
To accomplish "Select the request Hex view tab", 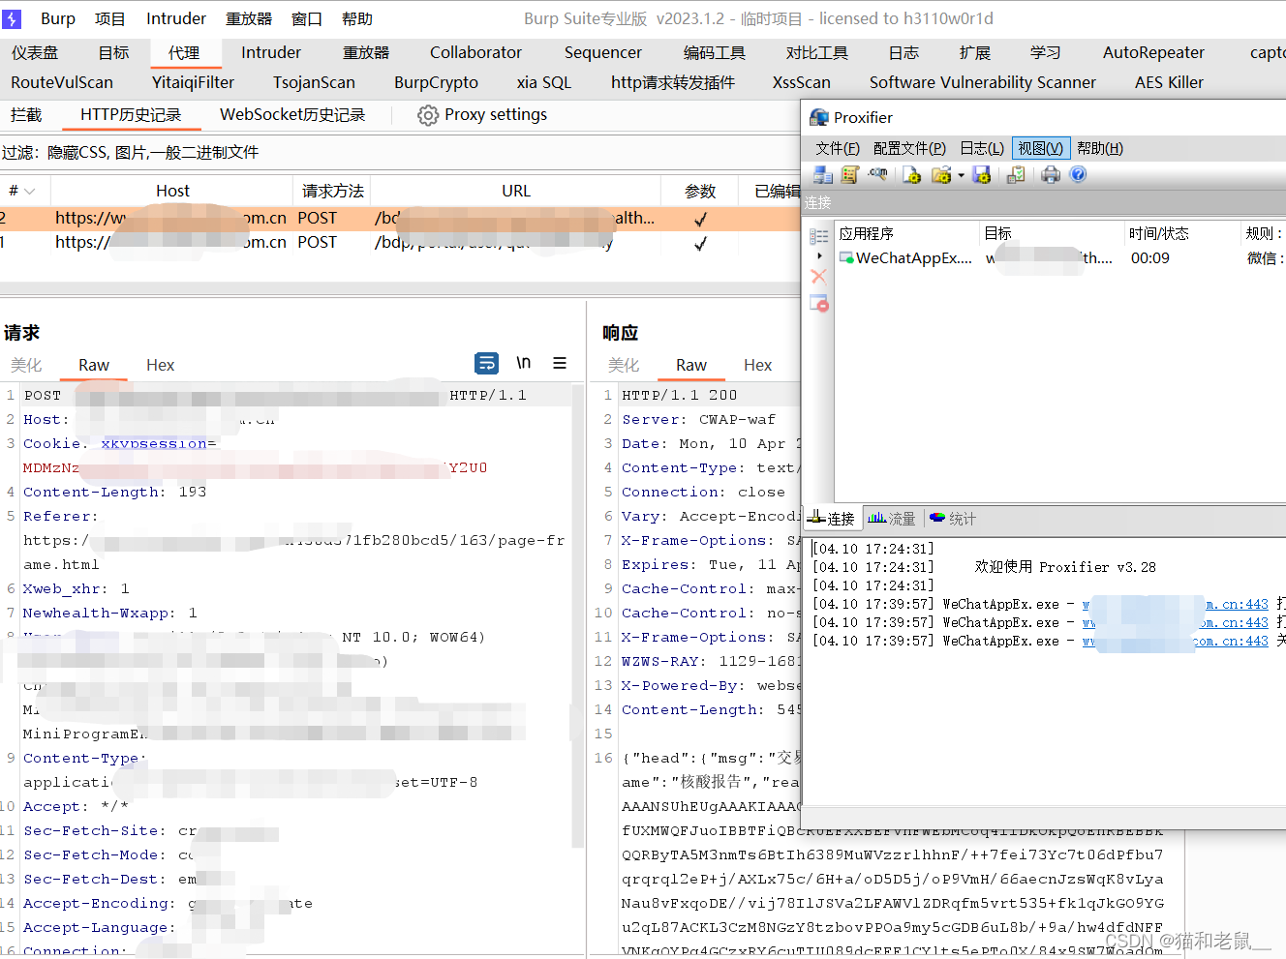I will 161,365.
